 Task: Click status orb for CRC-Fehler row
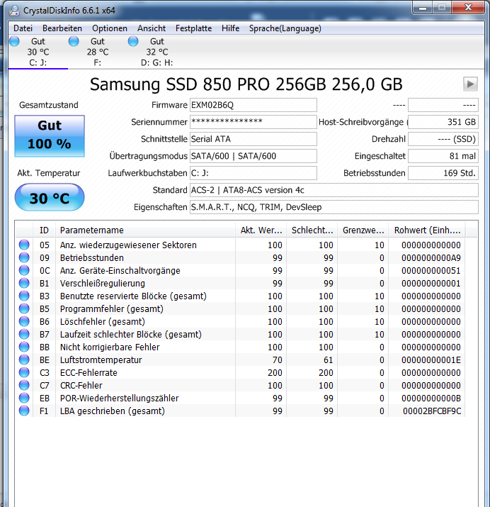pyautogui.click(x=24, y=386)
